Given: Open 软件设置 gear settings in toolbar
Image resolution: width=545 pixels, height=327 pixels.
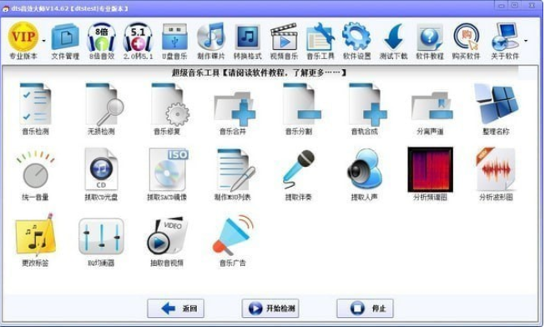Looking at the screenshot, I should (356, 41).
